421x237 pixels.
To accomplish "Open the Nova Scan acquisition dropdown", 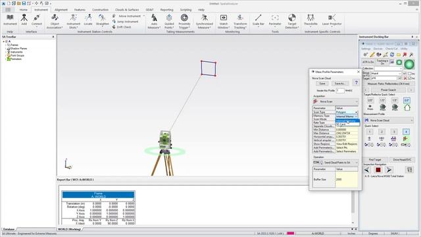I will click(x=335, y=101).
